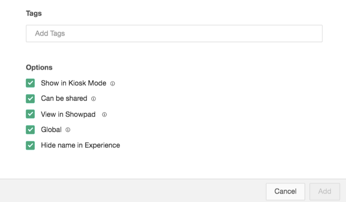Screen dimensions: 346x202
Task: Open info tooltip icon for View in Showpad
Action: pyautogui.click(x=104, y=114)
